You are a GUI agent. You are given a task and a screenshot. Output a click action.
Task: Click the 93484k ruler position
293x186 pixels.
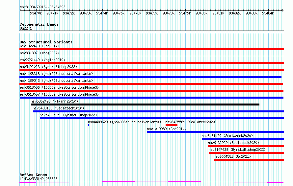pos(268,13)
